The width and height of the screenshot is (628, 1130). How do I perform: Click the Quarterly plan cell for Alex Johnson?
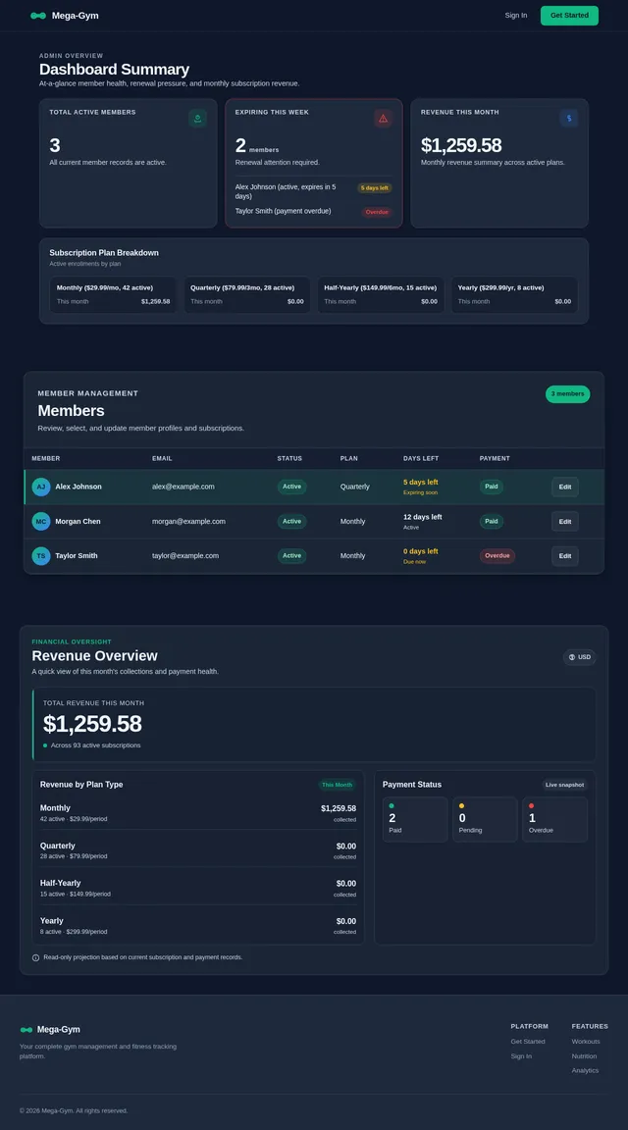355,487
